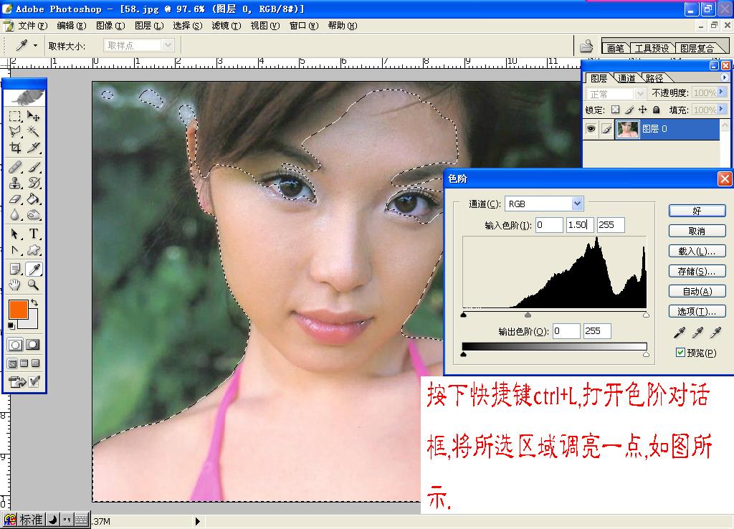734x529 pixels.
Task: Select the Eyedropper tool in toolbox
Action: click(x=33, y=269)
